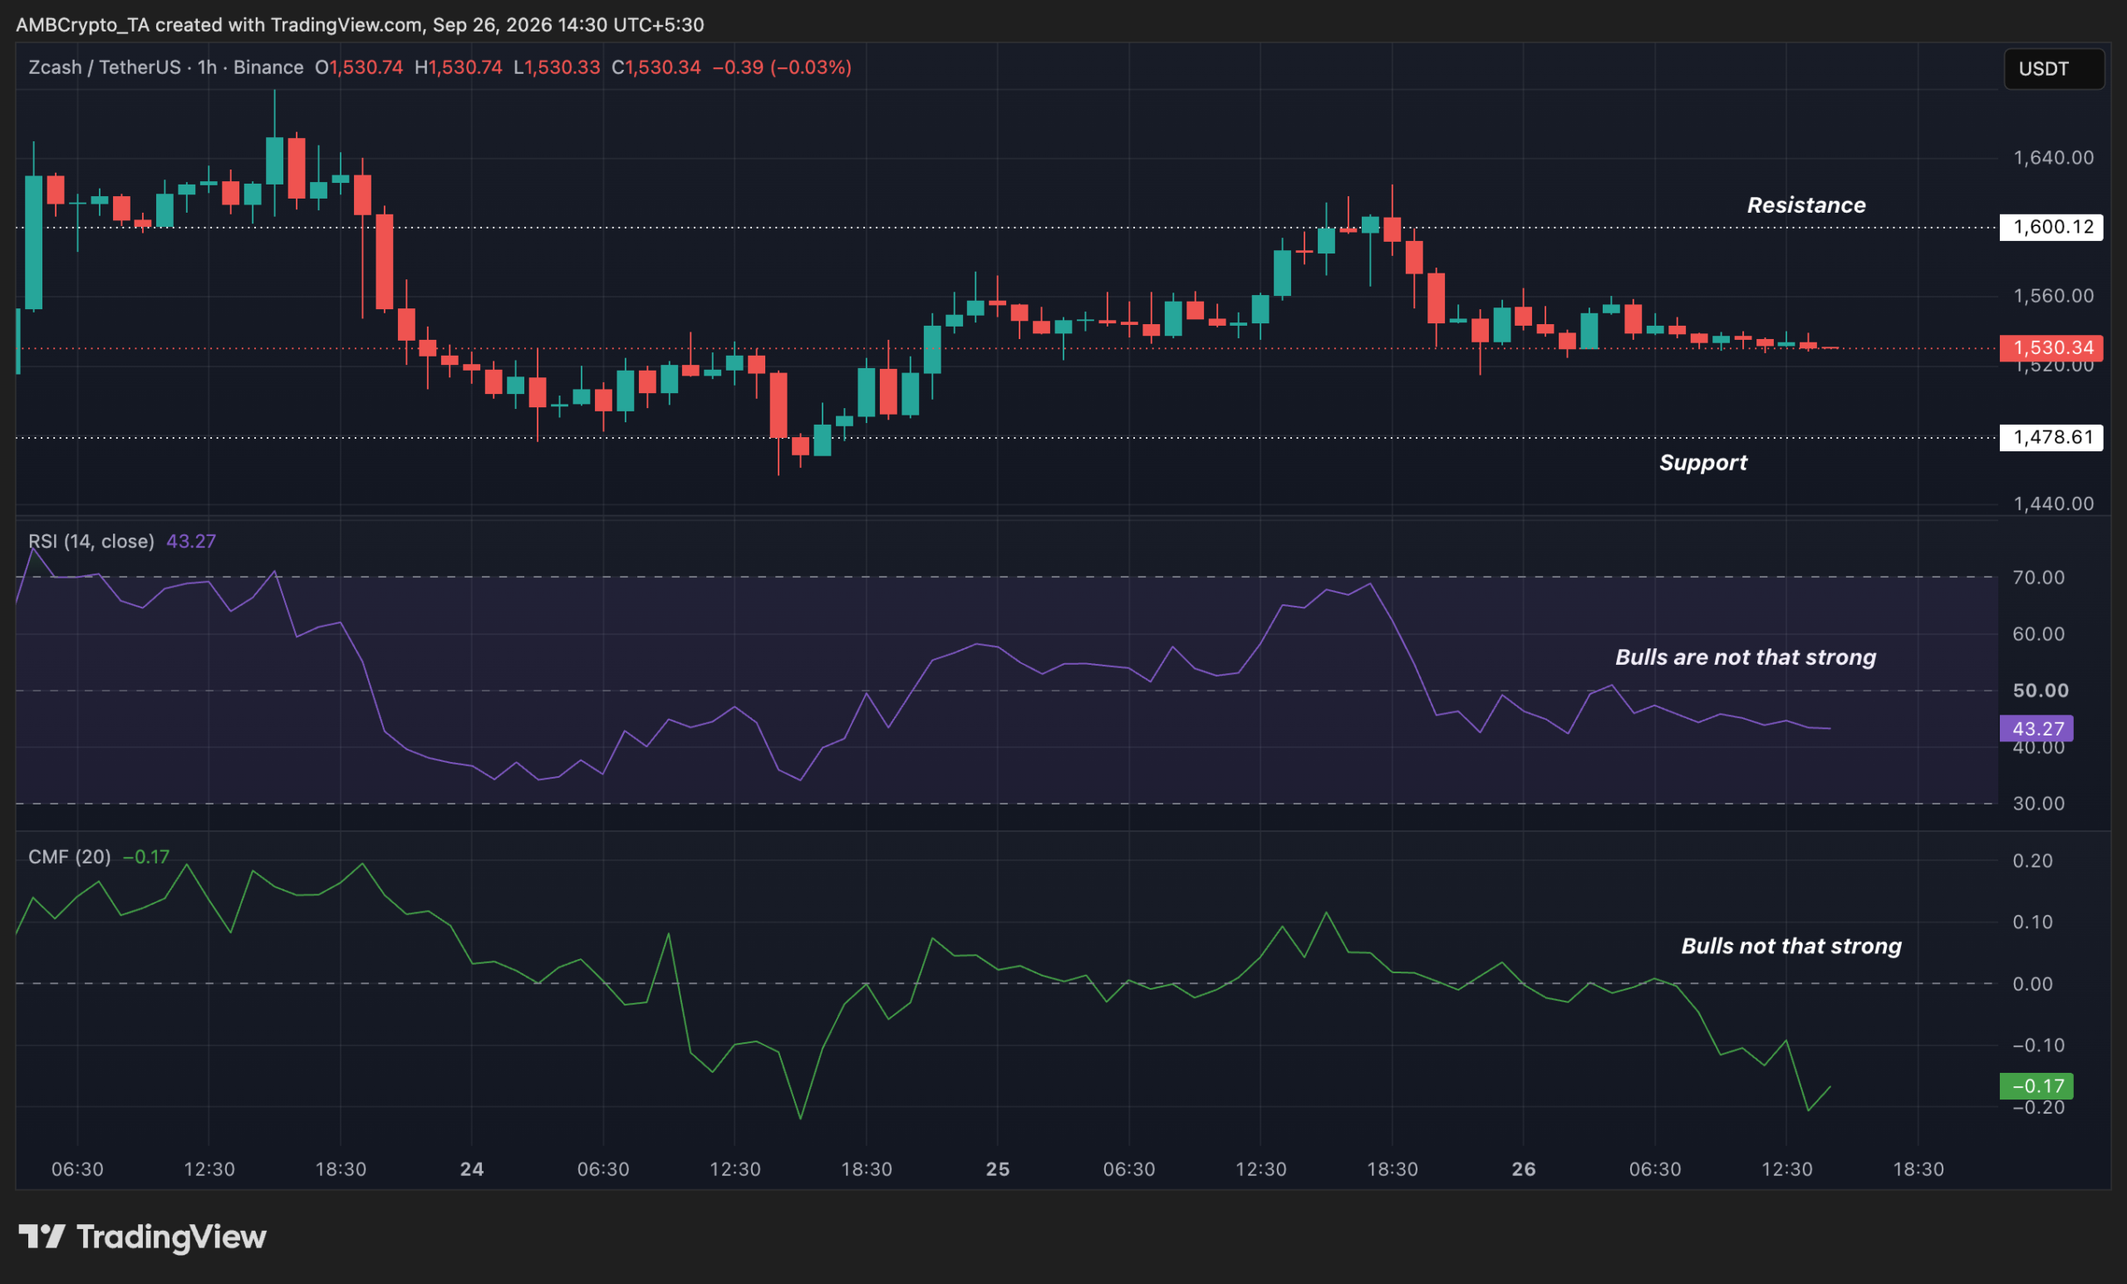The image size is (2127, 1284).
Task: Click the 26 date marker on time axis
Action: (1525, 1169)
